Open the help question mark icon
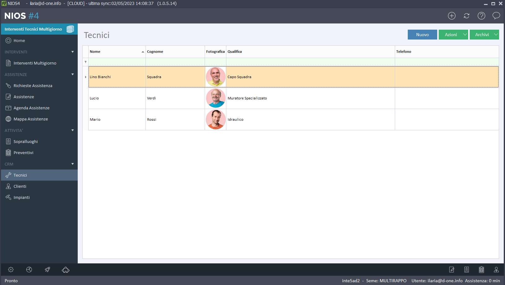This screenshot has width=505, height=285. [481, 16]
